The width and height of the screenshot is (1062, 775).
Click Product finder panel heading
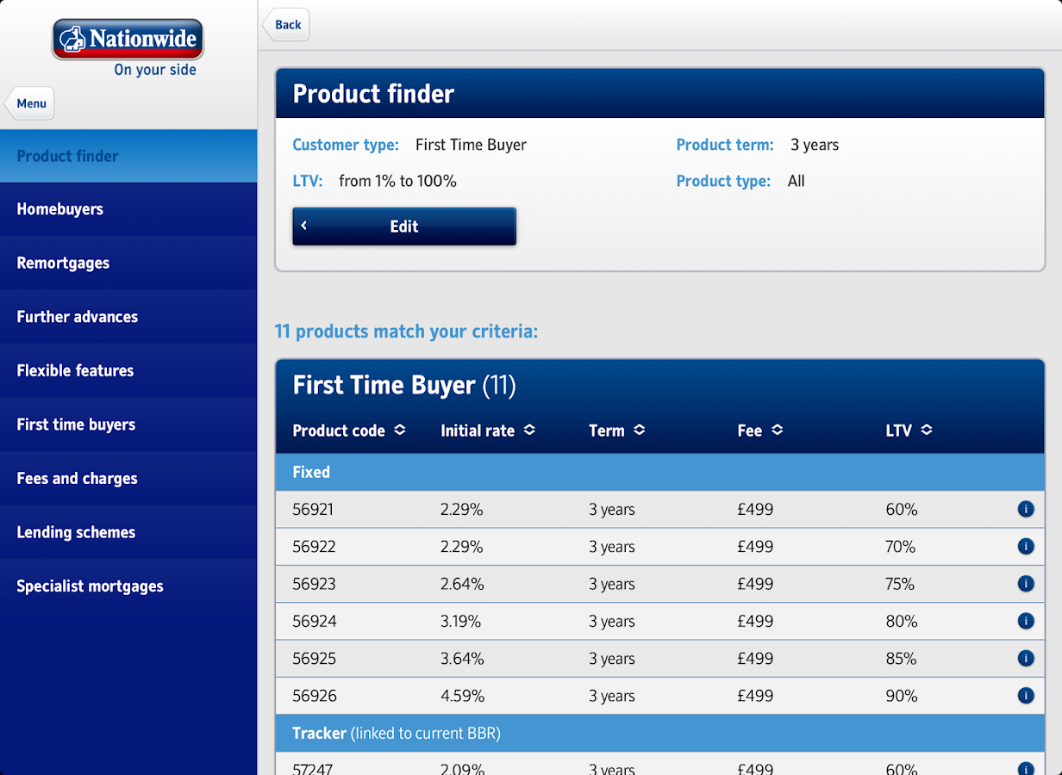point(373,94)
